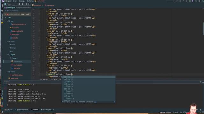
Task: Click the collapse-all icon in Project panel header
Action: [23, 4]
